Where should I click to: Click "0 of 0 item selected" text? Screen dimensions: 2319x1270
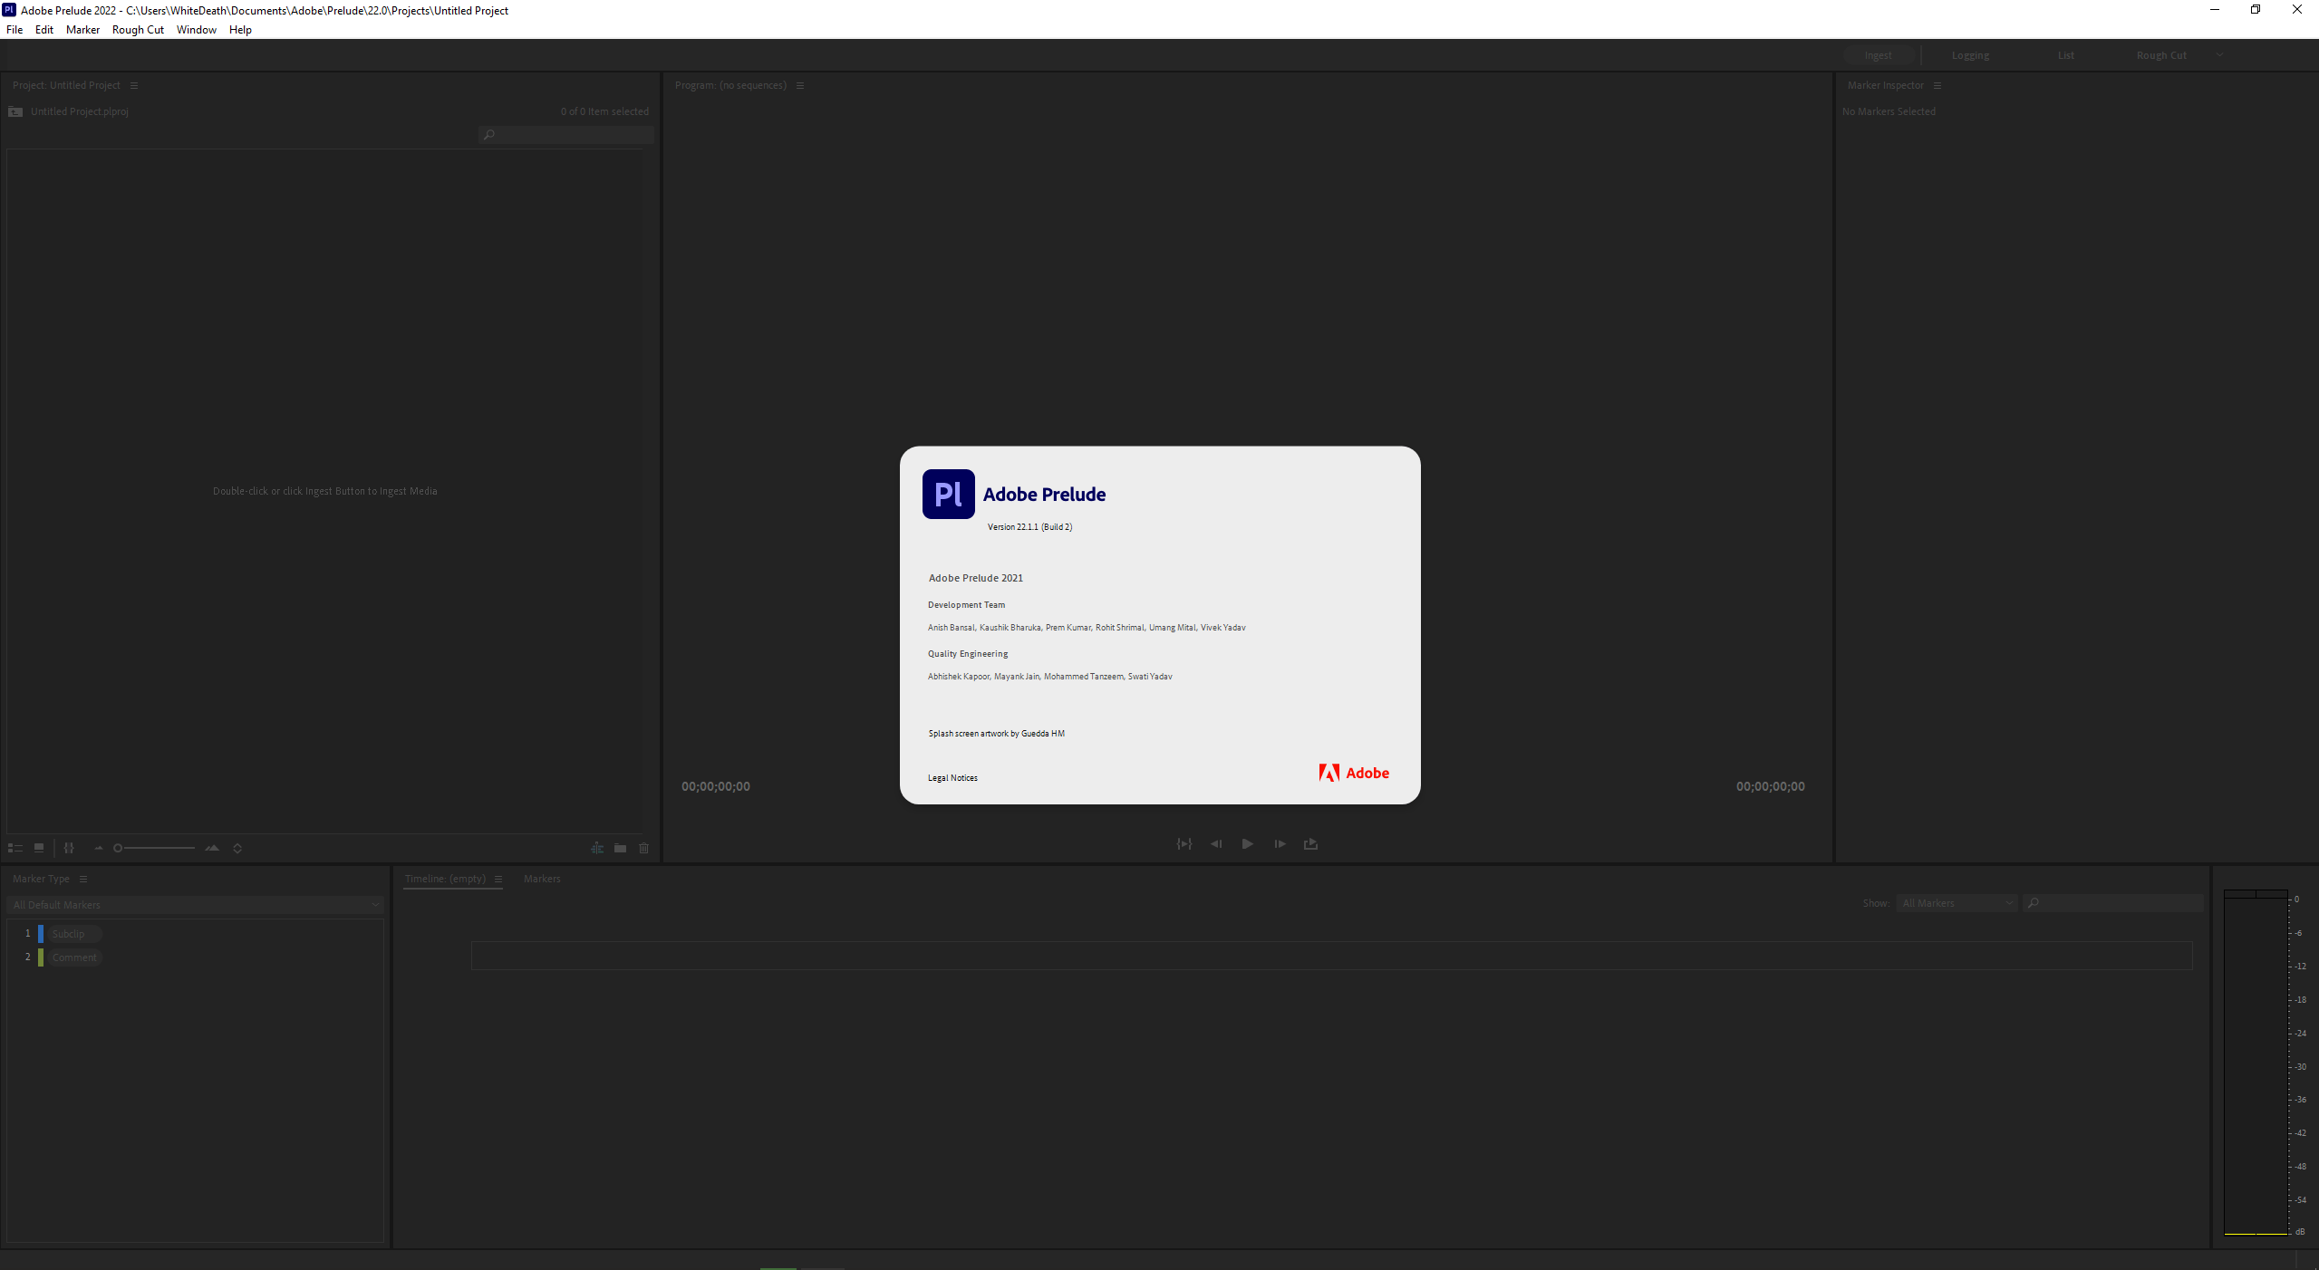click(604, 111)
